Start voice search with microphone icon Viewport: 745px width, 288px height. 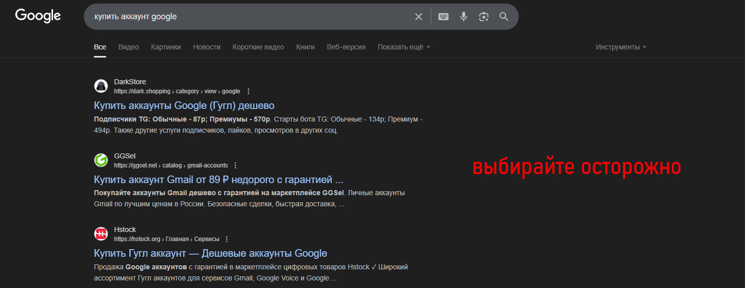464,17
